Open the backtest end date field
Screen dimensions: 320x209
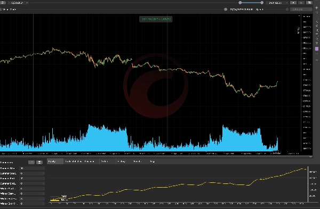[277, 3]
